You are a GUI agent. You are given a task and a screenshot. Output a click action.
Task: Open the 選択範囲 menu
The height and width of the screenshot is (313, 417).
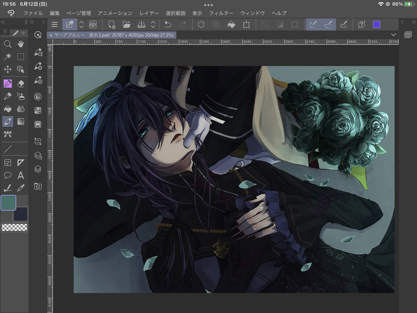click(176, 13)
